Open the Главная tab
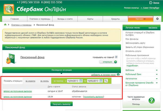This screenshot has width=163, height=111. tap(15, 19)
